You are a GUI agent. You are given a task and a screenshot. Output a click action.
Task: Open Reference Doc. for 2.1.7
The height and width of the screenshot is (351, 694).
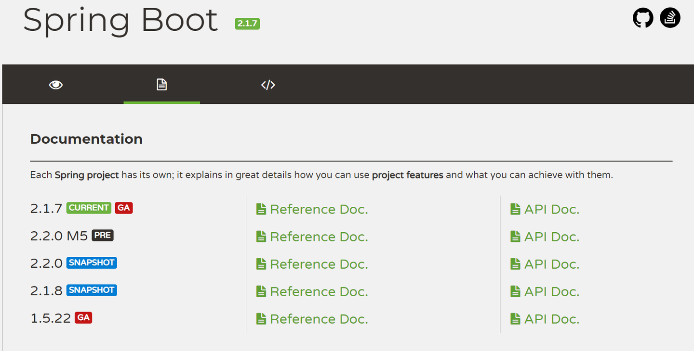tap(319, 209)
